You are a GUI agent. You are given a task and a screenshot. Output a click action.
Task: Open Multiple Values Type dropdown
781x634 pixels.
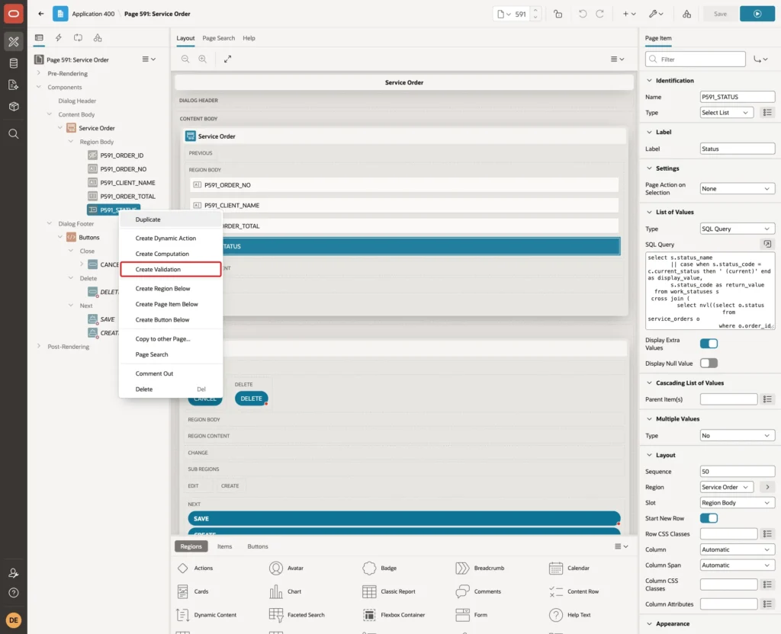(738, 435)
